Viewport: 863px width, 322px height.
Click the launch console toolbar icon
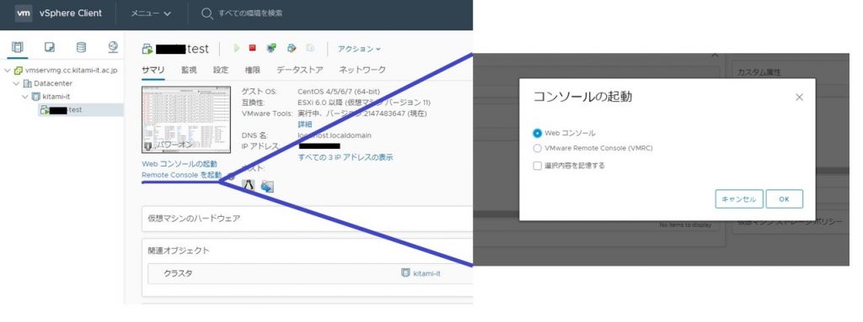click(271, 49)
